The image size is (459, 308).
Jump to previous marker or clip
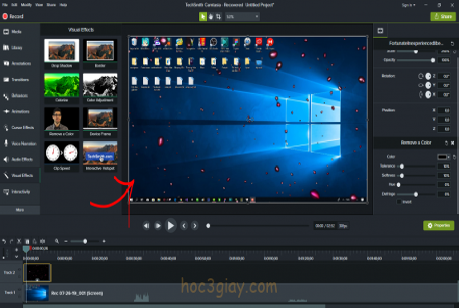(184, 226)
